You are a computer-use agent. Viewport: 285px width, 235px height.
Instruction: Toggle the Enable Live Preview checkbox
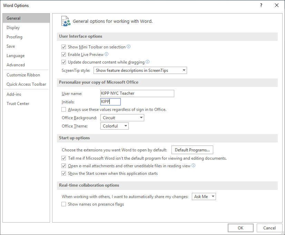[x=63, y=54]
